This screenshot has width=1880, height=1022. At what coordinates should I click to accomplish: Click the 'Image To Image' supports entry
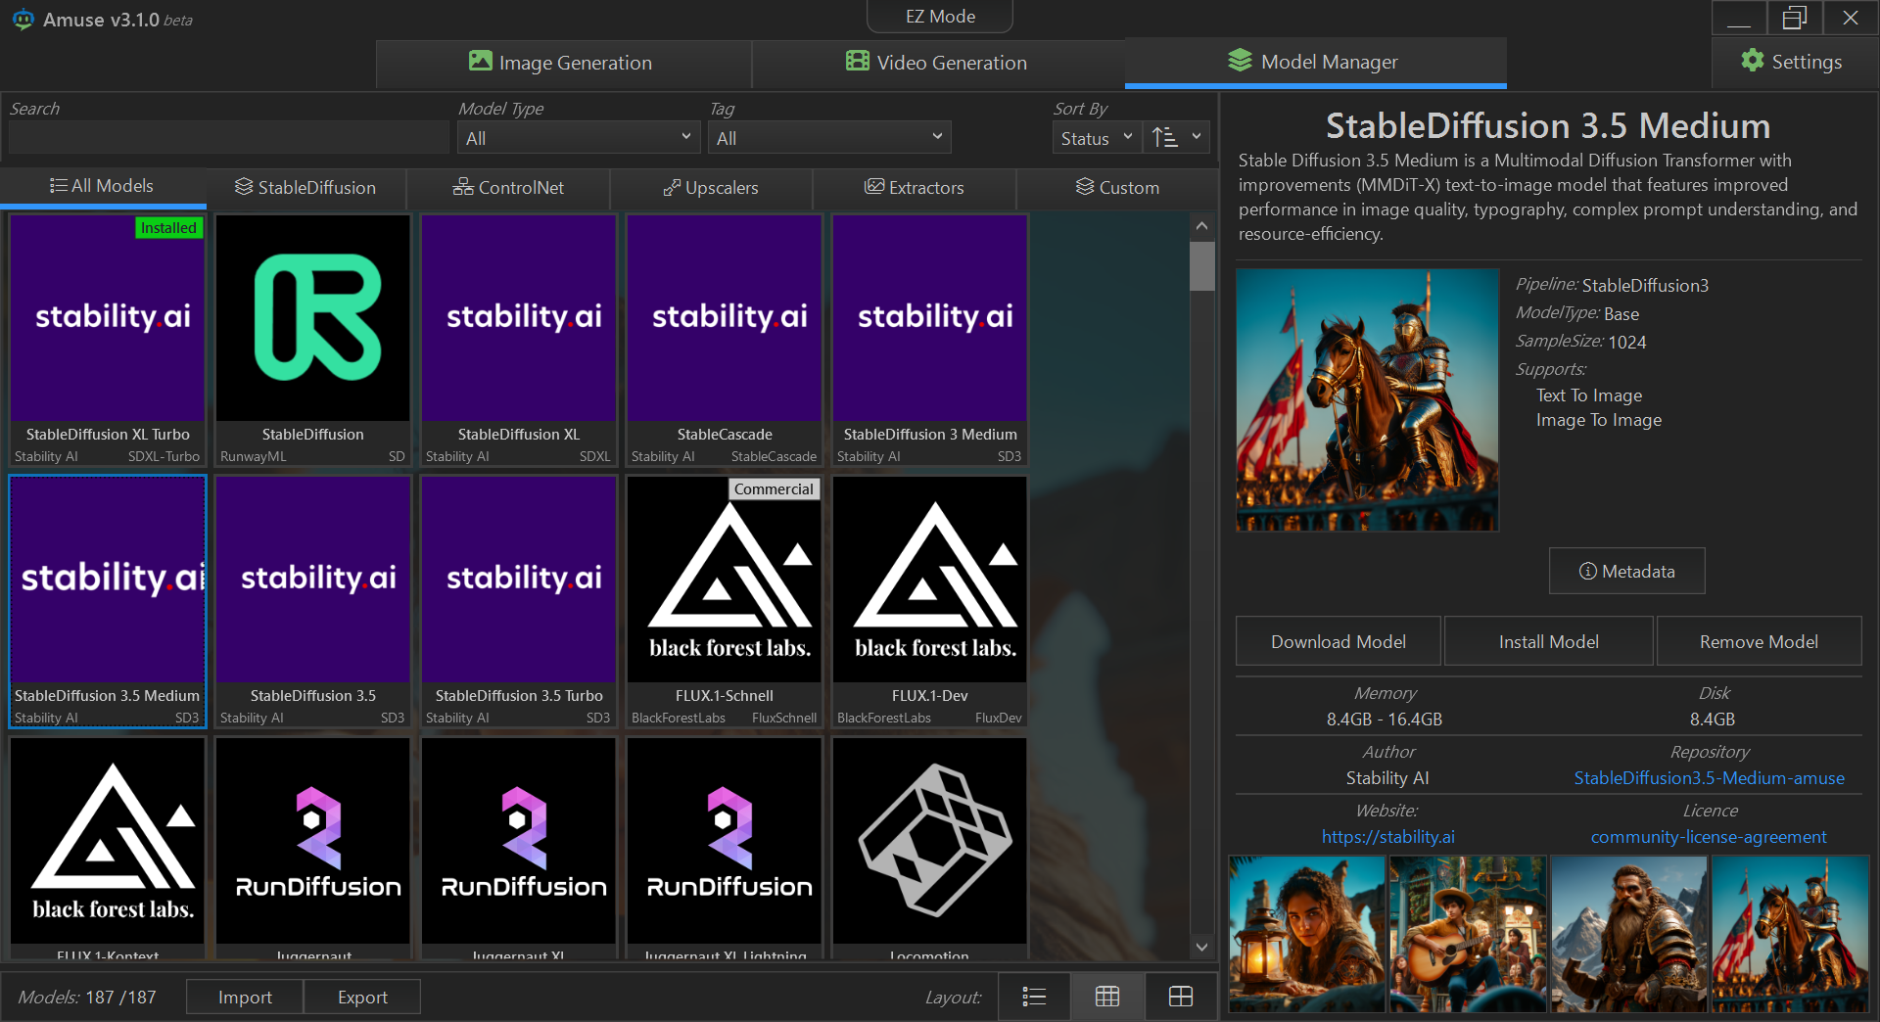1599,420
